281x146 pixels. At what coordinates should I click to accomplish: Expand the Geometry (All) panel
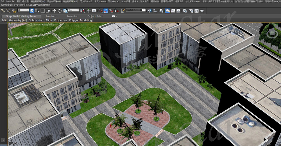coord(18,20)
